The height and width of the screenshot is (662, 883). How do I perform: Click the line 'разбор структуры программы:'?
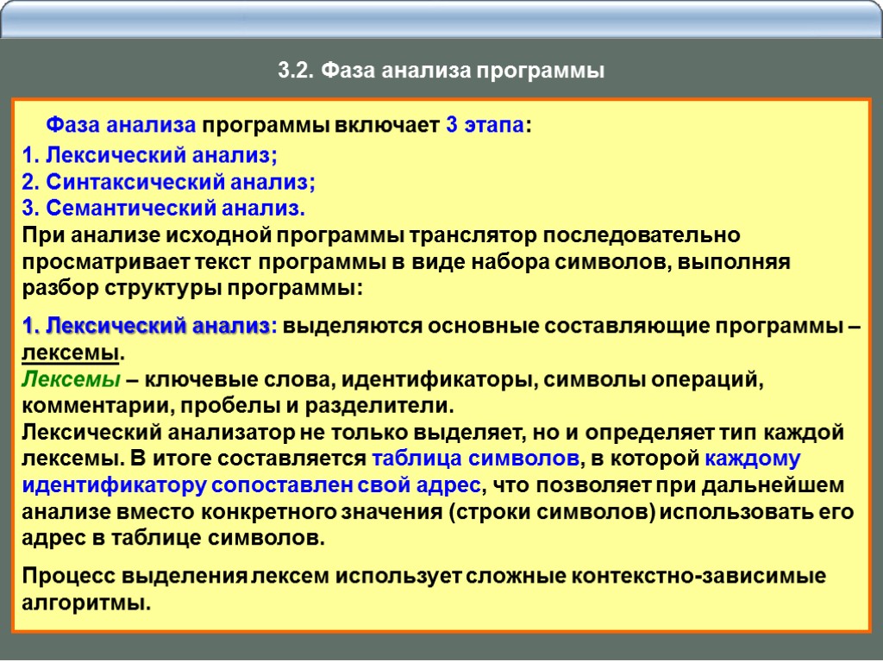(192, 288)
